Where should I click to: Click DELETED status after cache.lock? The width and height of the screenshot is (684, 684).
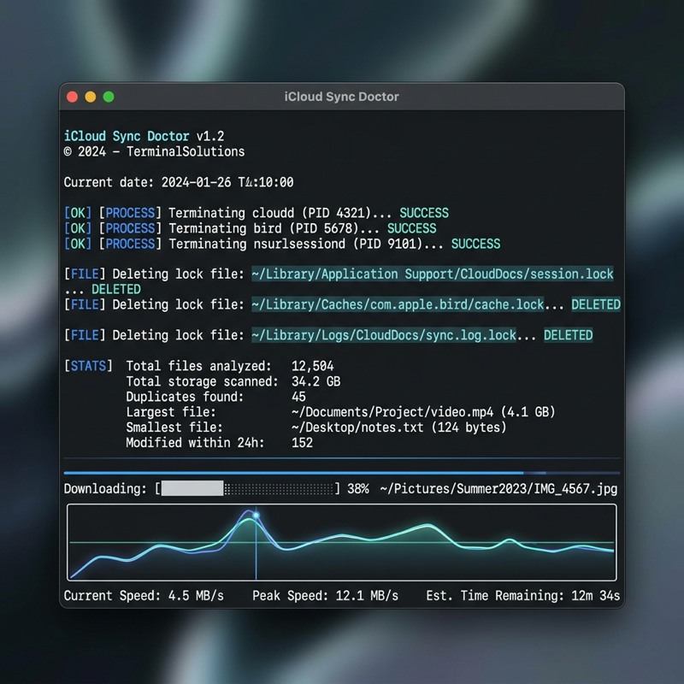pyautogui.click(x=596, y=304)
